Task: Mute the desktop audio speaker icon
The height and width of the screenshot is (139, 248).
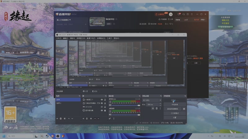Action: (x=110, y=115)
